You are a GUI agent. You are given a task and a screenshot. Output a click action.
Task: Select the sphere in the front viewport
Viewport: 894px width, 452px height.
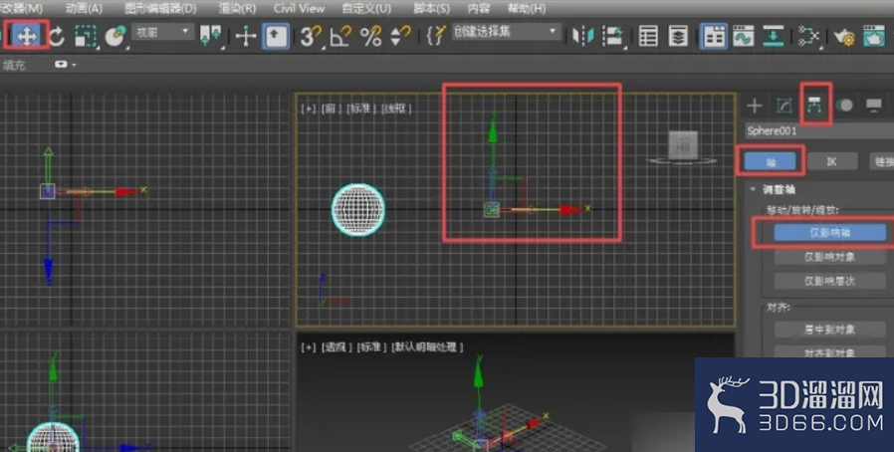tap(358, 209)
